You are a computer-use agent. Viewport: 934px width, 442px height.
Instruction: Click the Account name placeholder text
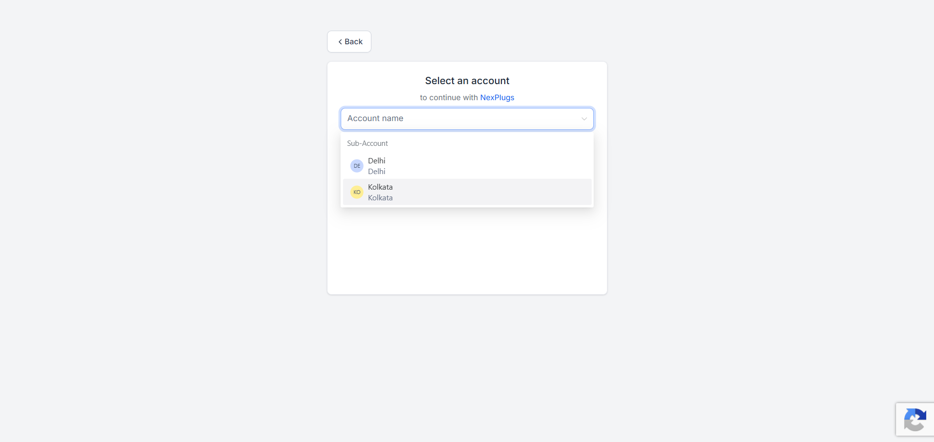point(375,118)
